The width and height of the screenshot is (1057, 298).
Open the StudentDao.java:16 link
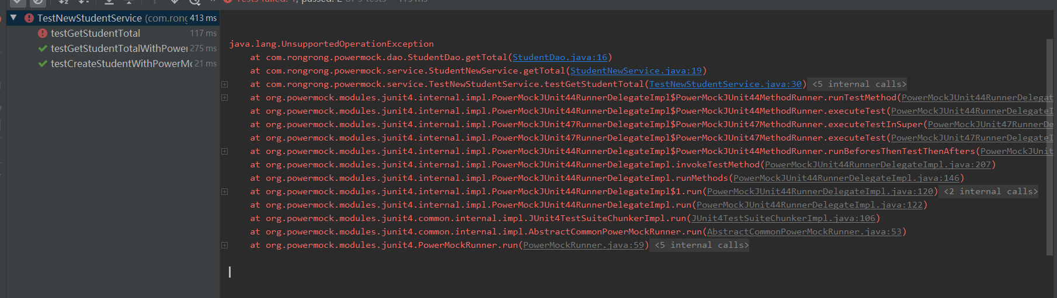click(559, 57)
